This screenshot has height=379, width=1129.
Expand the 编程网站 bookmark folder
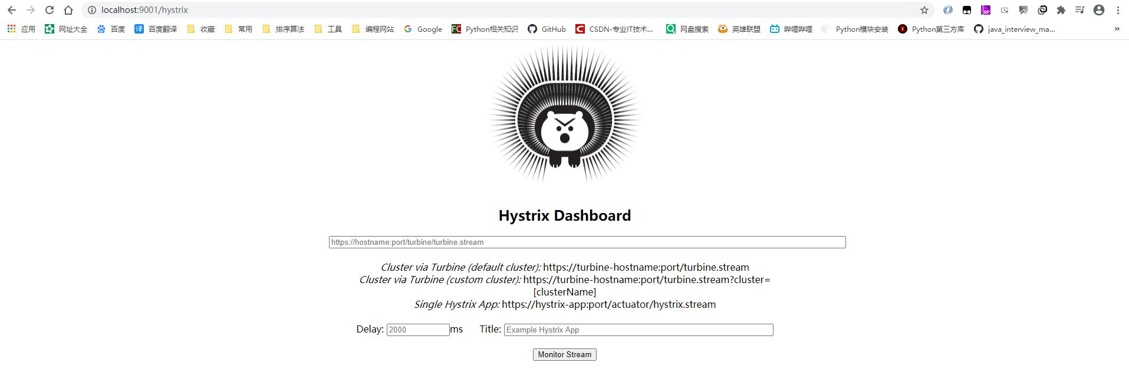(373, 29)
